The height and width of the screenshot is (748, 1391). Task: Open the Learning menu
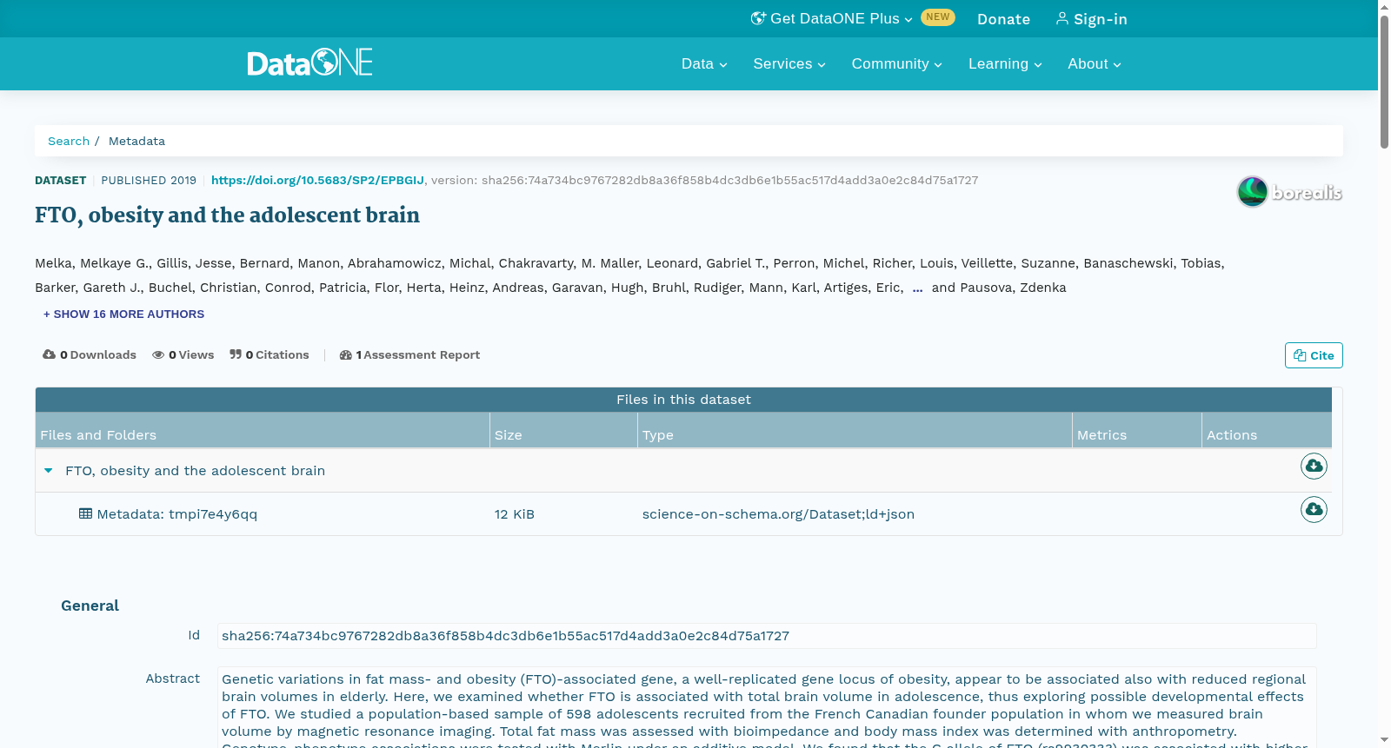[x=1005, y=64]
